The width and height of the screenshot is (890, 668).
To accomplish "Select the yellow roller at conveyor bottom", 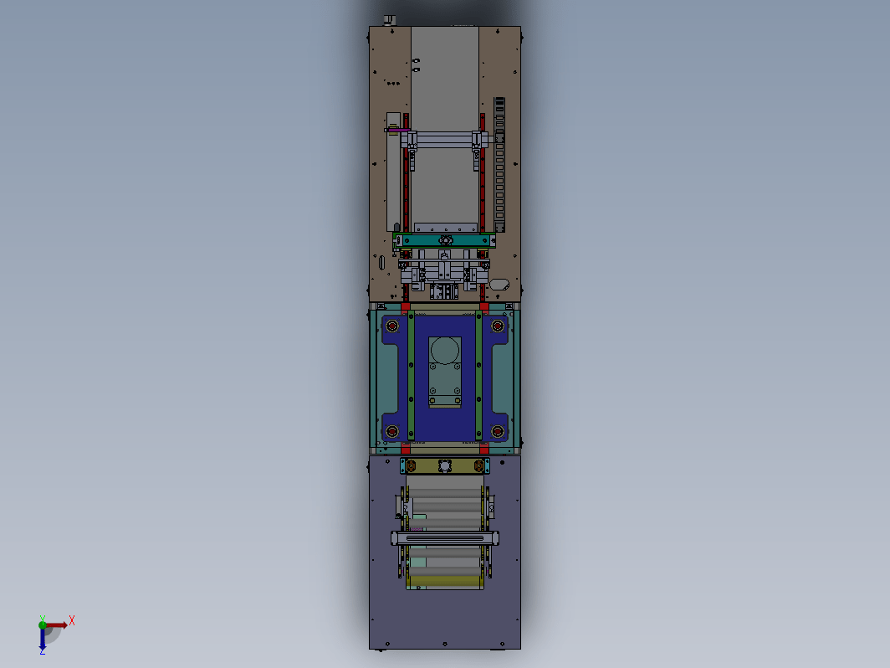I will pos(445,581).
